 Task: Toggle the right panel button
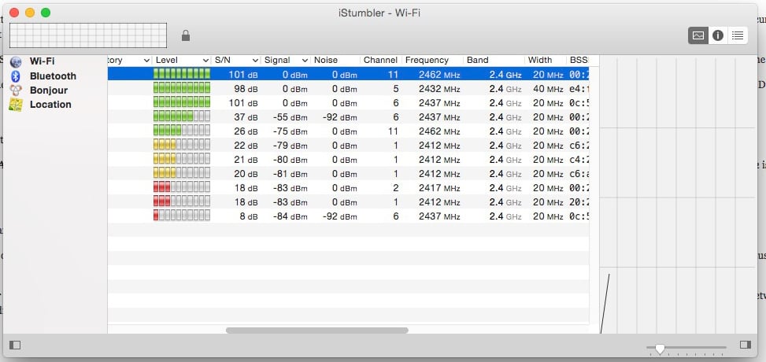click(x=745, y=345)
